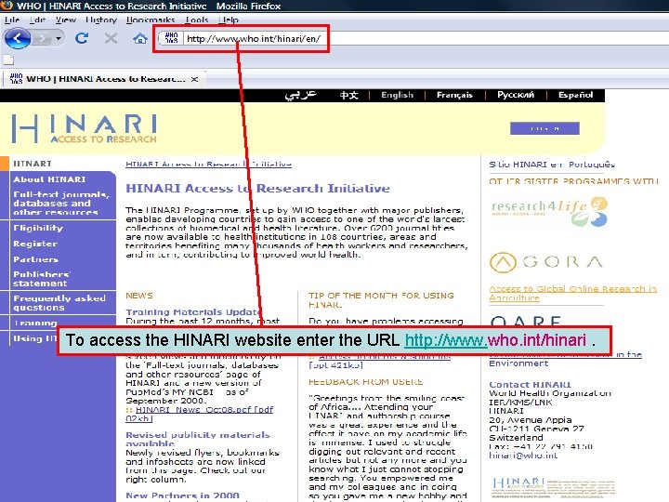Open HINARI_News_Oct08.pdf link
669x502 pixels.
click(199, 414)
